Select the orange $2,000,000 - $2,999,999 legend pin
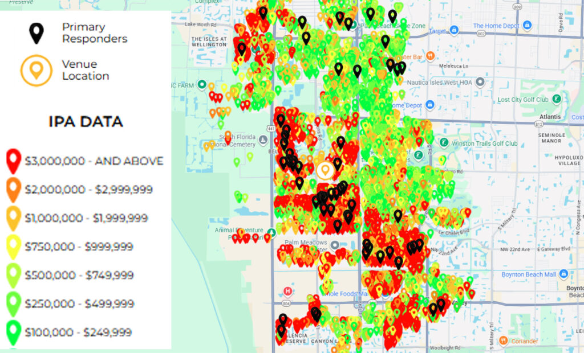584x353 pixels. 14,188
